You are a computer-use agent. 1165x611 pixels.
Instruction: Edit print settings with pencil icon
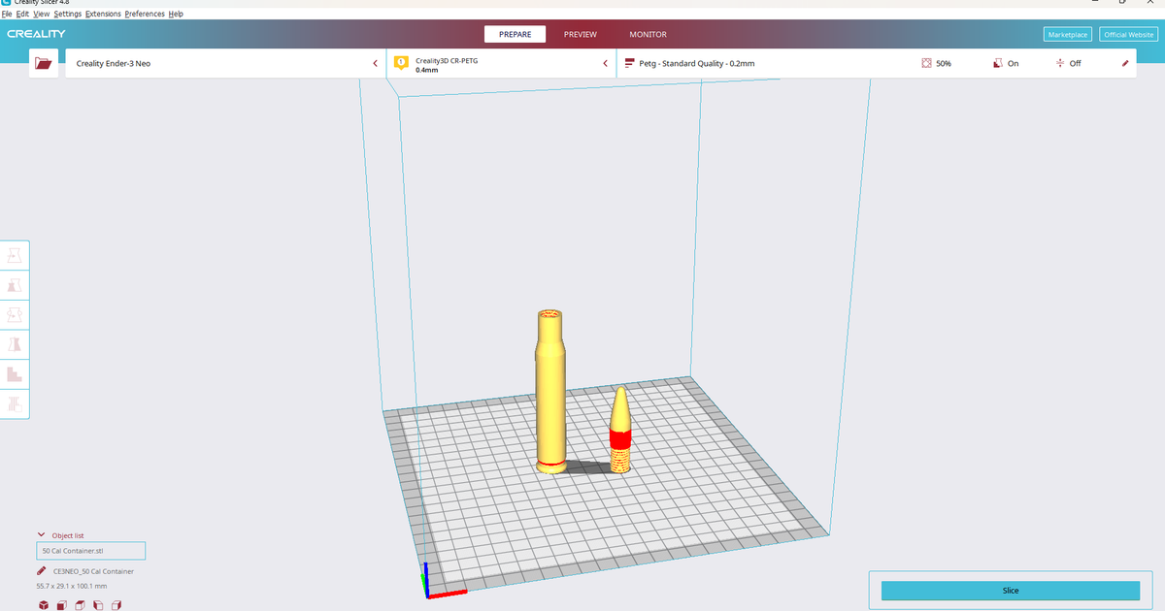point(1125,63)
